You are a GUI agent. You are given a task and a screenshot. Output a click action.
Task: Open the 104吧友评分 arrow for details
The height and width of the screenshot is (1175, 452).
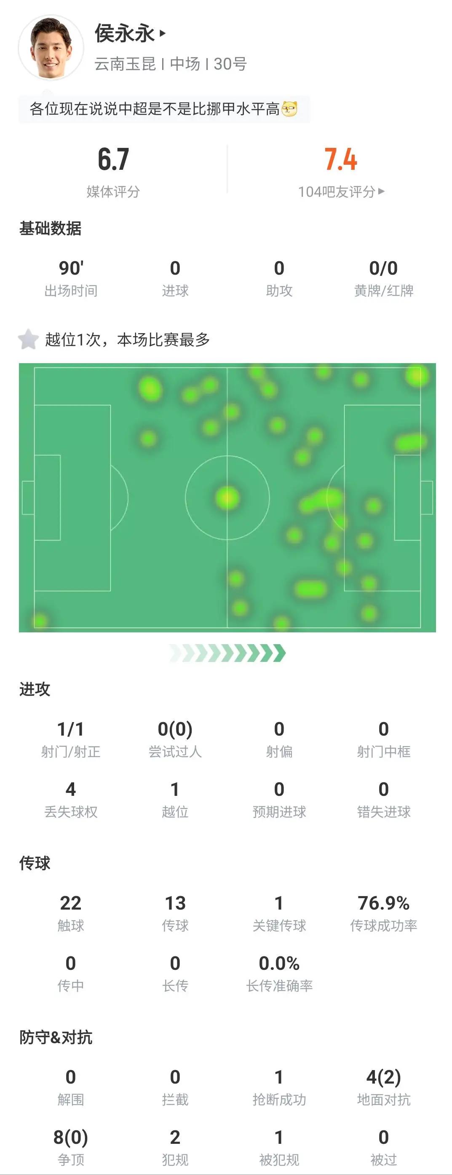click(x=382, y=191)
